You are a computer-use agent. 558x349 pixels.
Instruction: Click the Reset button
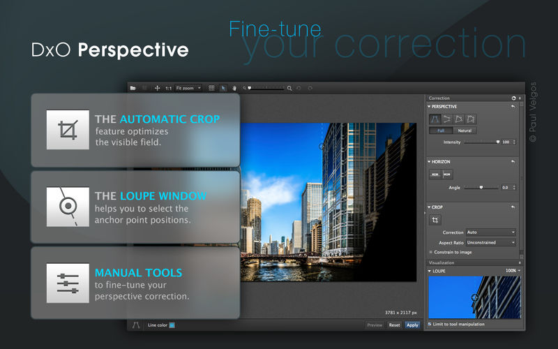[x=394, y=325]
